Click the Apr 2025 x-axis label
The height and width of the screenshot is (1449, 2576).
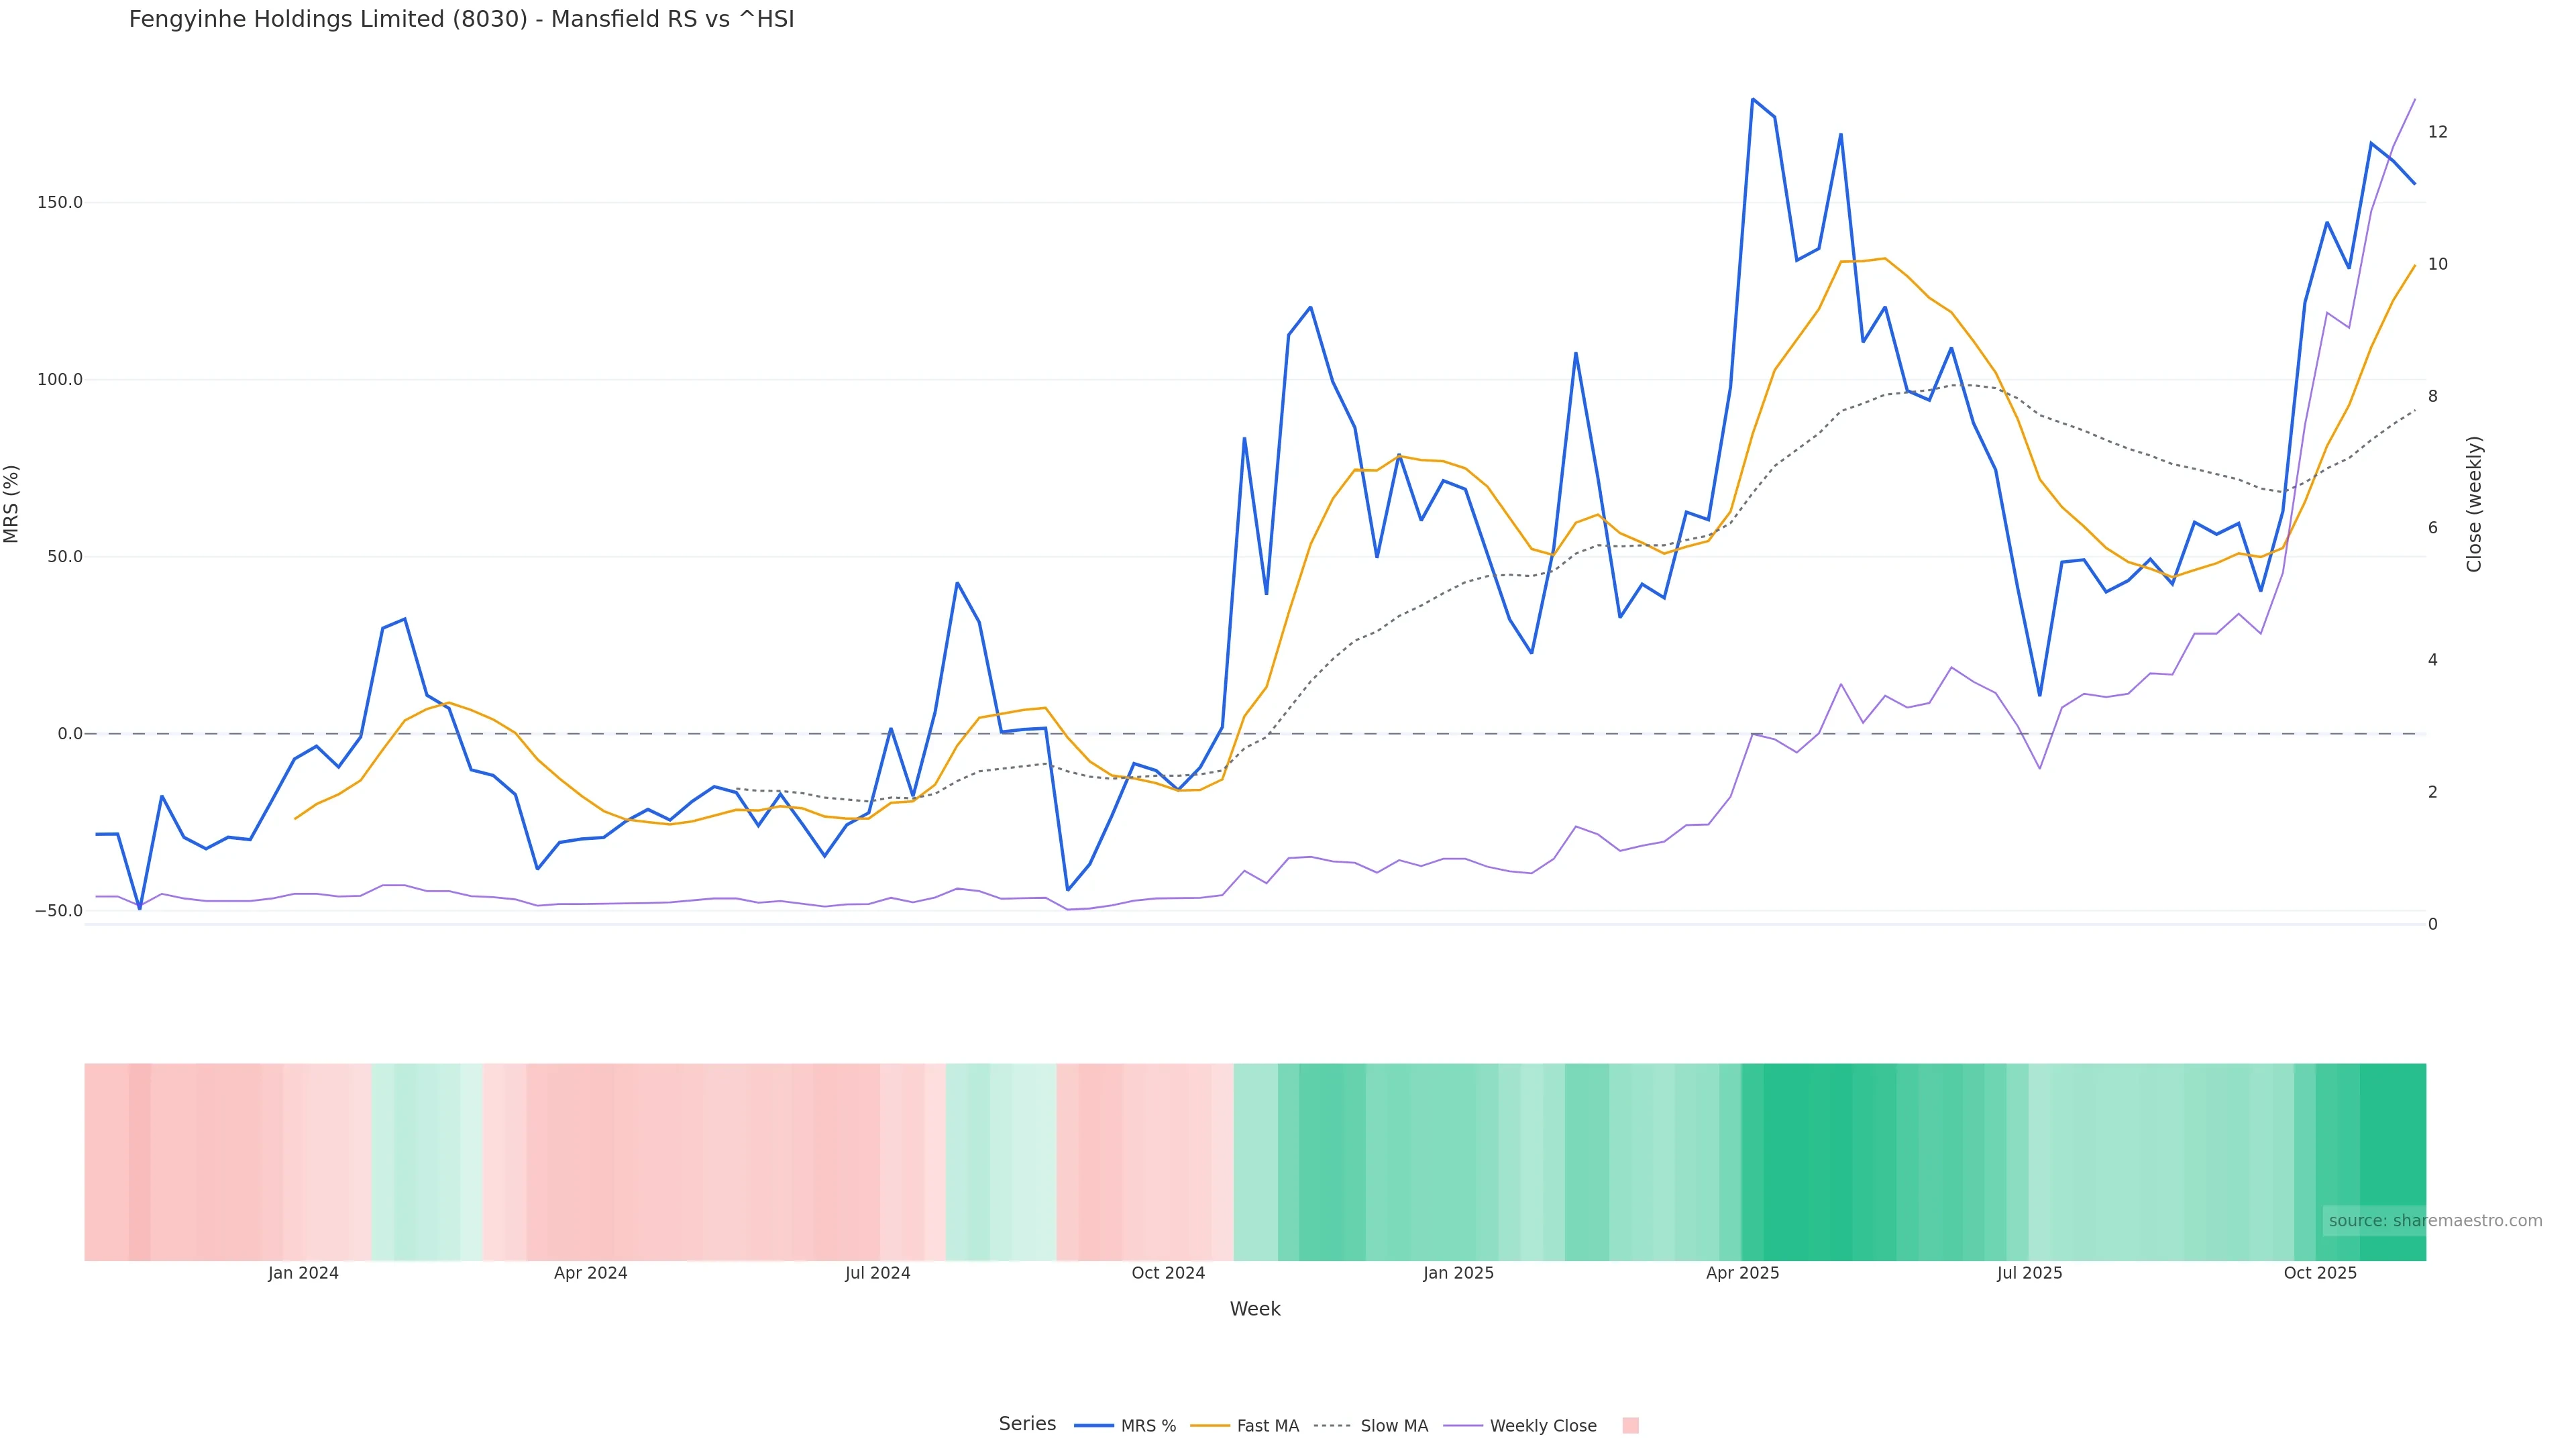[1742, 1273]
